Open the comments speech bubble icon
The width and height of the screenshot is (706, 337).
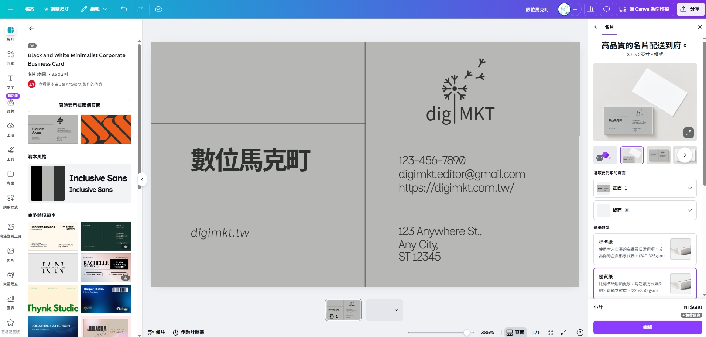[606, 9]
